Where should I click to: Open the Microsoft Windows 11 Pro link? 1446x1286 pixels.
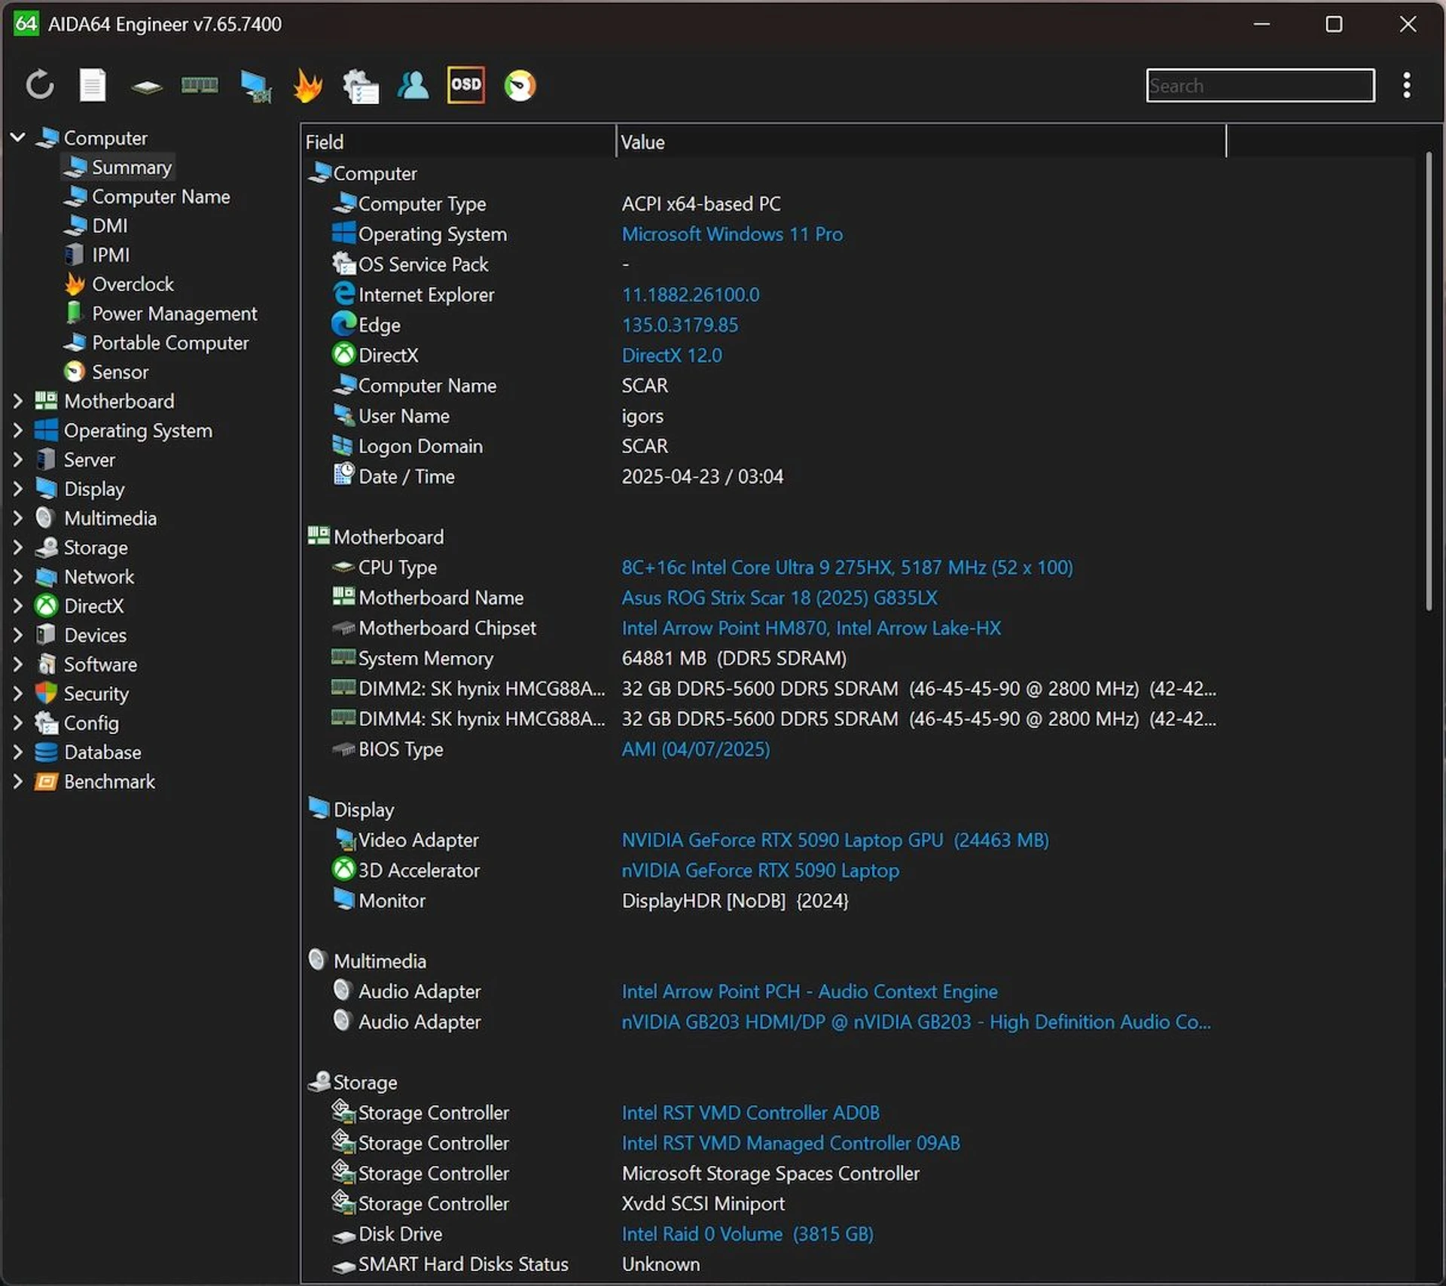[732, 234]
